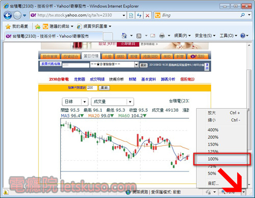The width and height of the screenshot is (255, 198).
Task: Click the RSS feeds icon
Action: [139, 36]
